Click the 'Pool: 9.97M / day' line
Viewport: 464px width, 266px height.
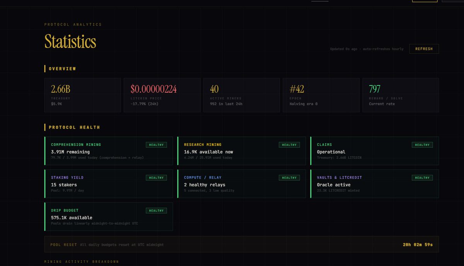click(68, 191)
